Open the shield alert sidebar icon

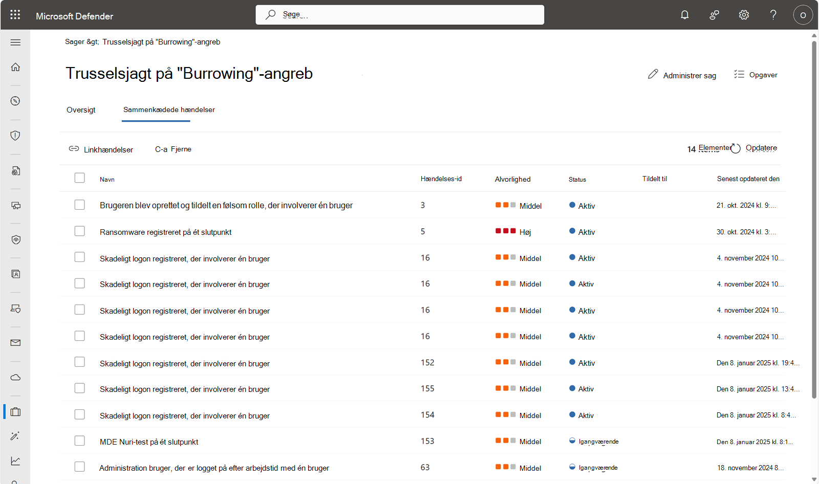(x=15, y=136)
